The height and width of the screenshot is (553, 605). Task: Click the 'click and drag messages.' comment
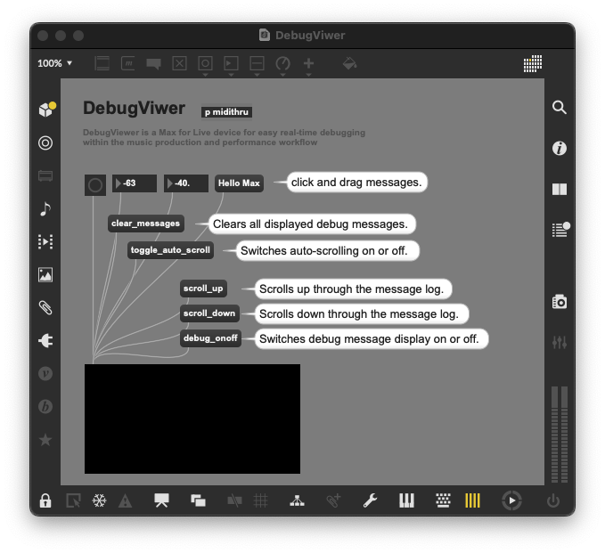(x=357, y=183)
